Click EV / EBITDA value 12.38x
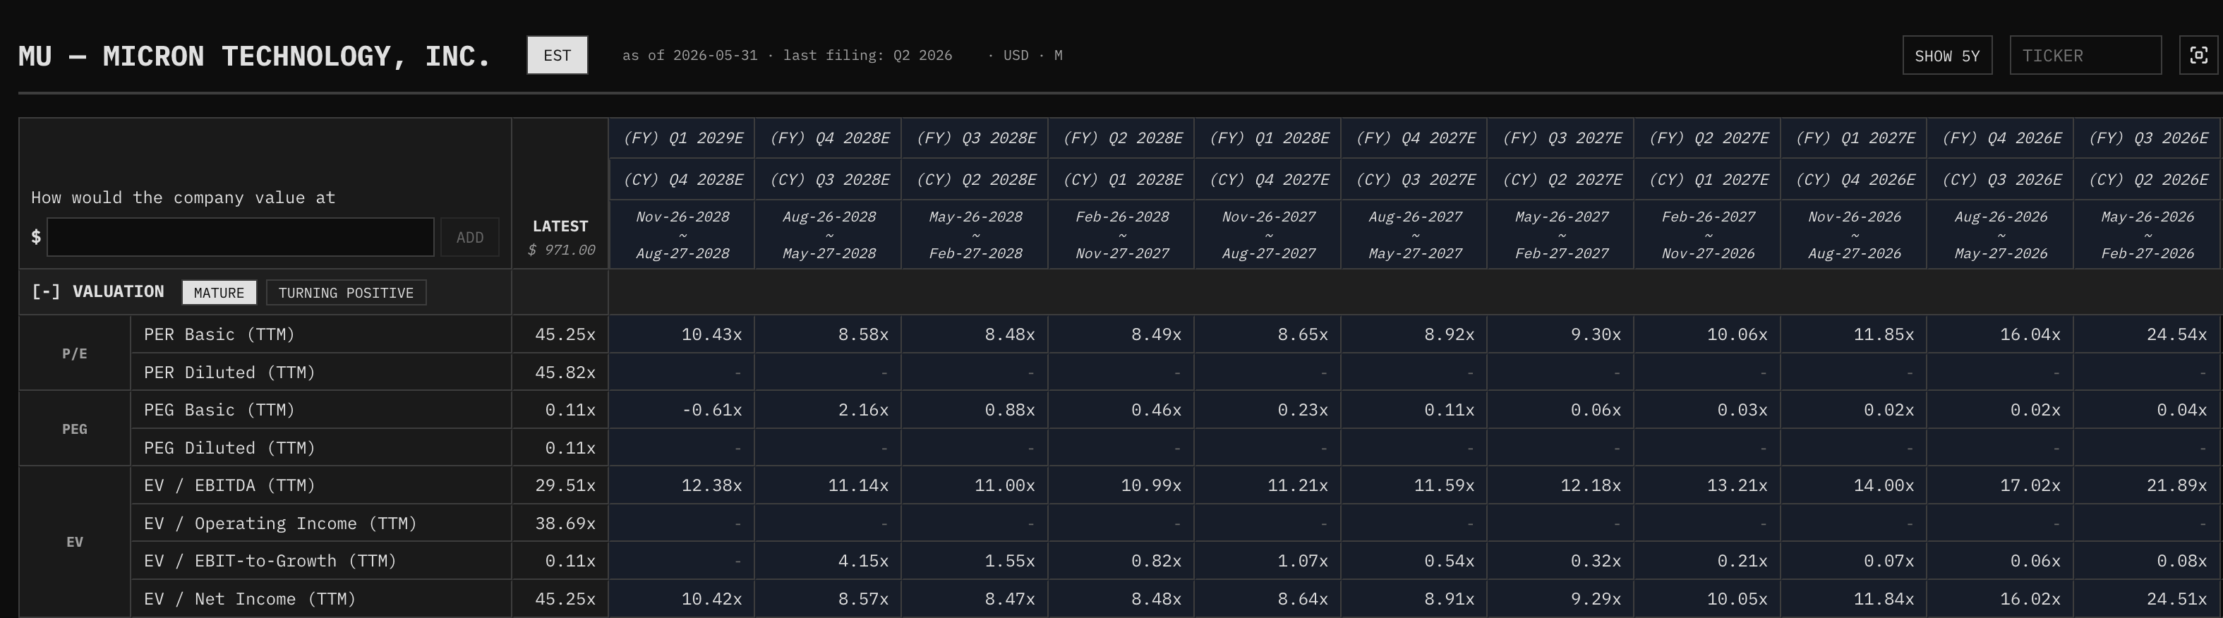The width and height of the screenshot is (2223, 618). click(x=682, y=485)
